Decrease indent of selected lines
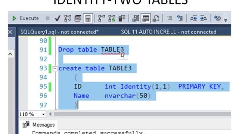This screenshot has height=134, width=239. [x=193, y=18]
